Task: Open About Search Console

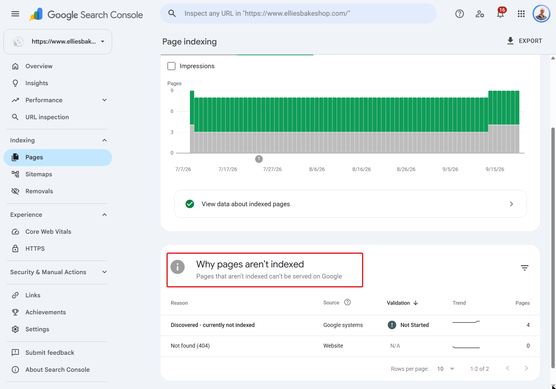Action: tap(58, 370)
